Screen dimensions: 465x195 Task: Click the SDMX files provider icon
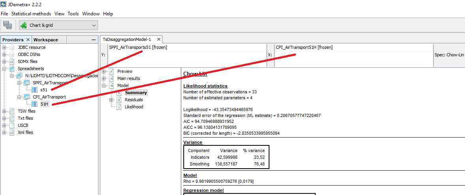[12, 61]
